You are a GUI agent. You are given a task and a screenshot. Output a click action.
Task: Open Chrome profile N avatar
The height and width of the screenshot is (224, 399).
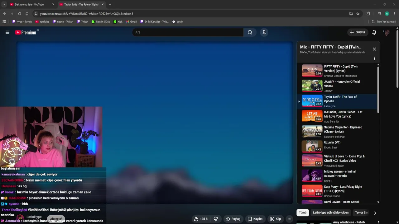[387, 14]
